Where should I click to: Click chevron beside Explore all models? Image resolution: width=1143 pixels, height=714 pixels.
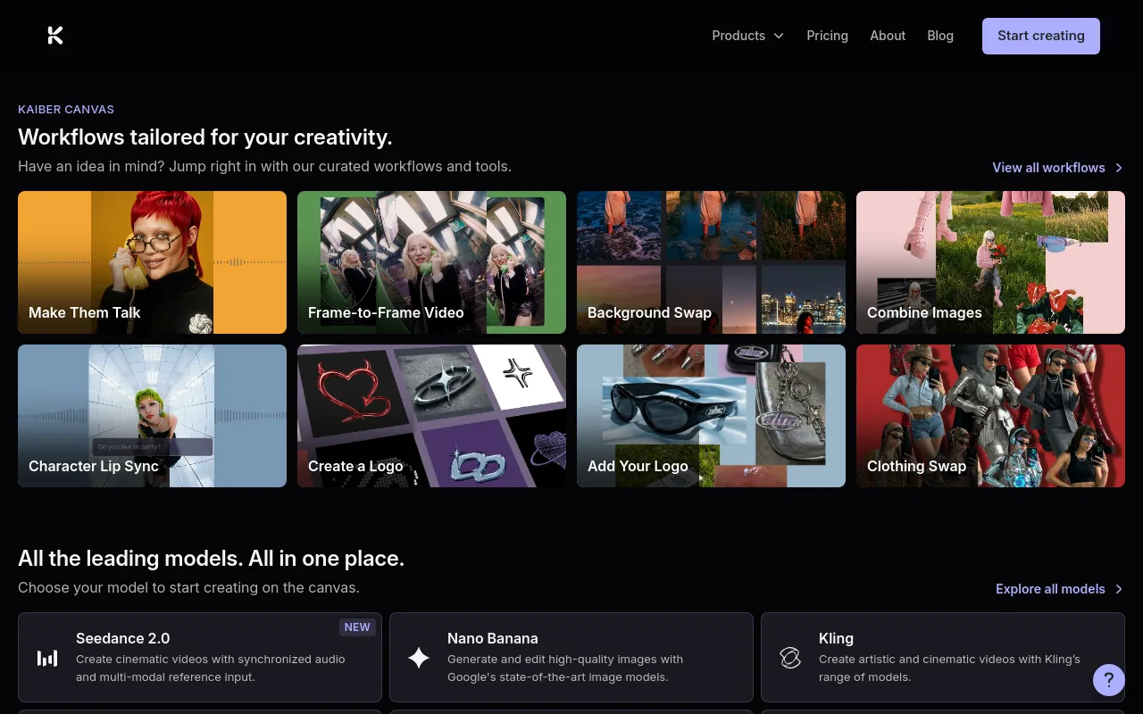click(x=1119, y=589)
